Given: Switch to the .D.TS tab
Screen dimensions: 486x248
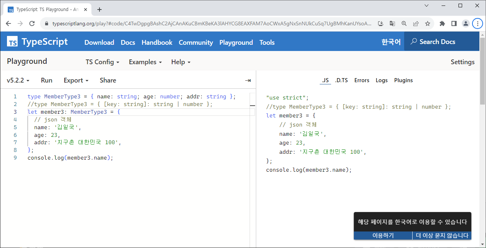Looking at the screenshot, I should (x=341, y=80).
